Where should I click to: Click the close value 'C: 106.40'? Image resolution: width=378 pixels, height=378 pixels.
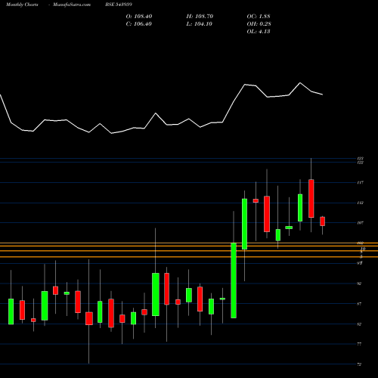click(x=139, y=24)
